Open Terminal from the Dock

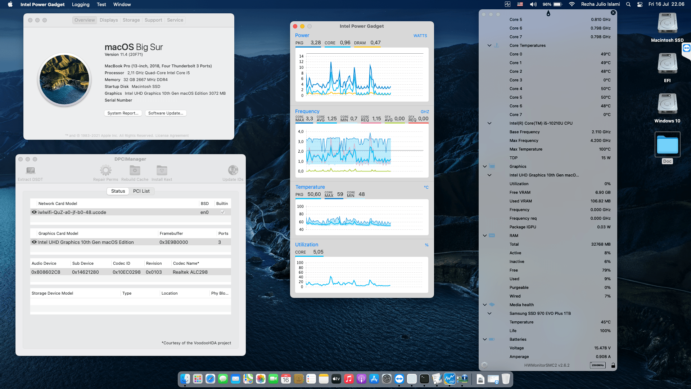click(424, 379)
